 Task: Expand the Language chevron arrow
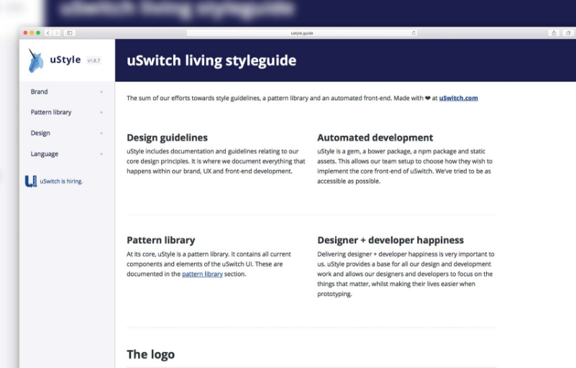pos(101,154)
